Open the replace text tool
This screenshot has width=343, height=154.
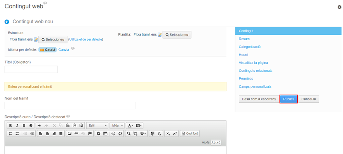[x=135, y=134]
